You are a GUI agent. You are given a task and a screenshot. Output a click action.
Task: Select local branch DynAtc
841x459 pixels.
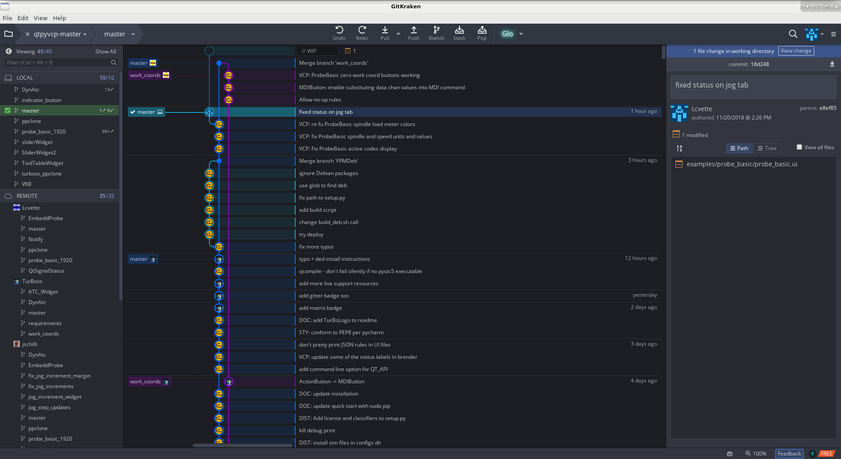pos(59,89)
